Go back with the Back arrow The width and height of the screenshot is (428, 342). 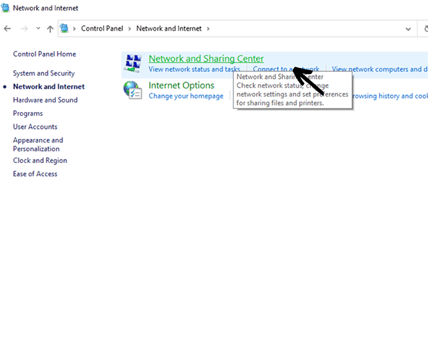click(7, 28)
